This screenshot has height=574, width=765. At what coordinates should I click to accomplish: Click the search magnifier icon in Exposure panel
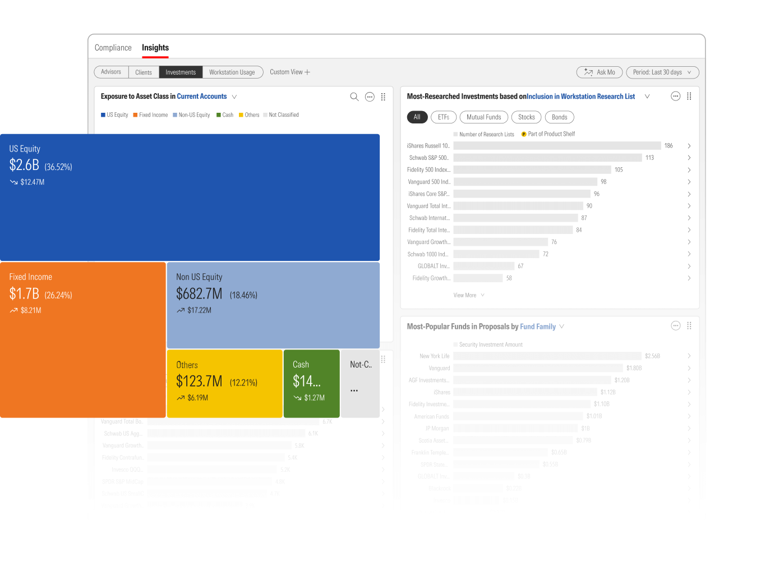click(x=354, y=97)
